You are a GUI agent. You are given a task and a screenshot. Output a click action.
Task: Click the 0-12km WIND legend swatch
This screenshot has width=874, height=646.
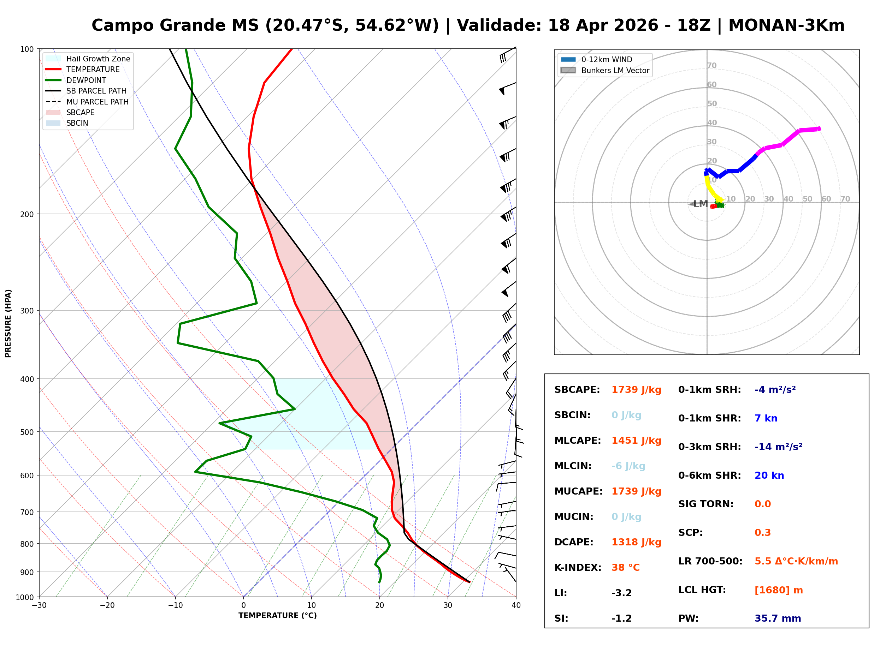568,59
